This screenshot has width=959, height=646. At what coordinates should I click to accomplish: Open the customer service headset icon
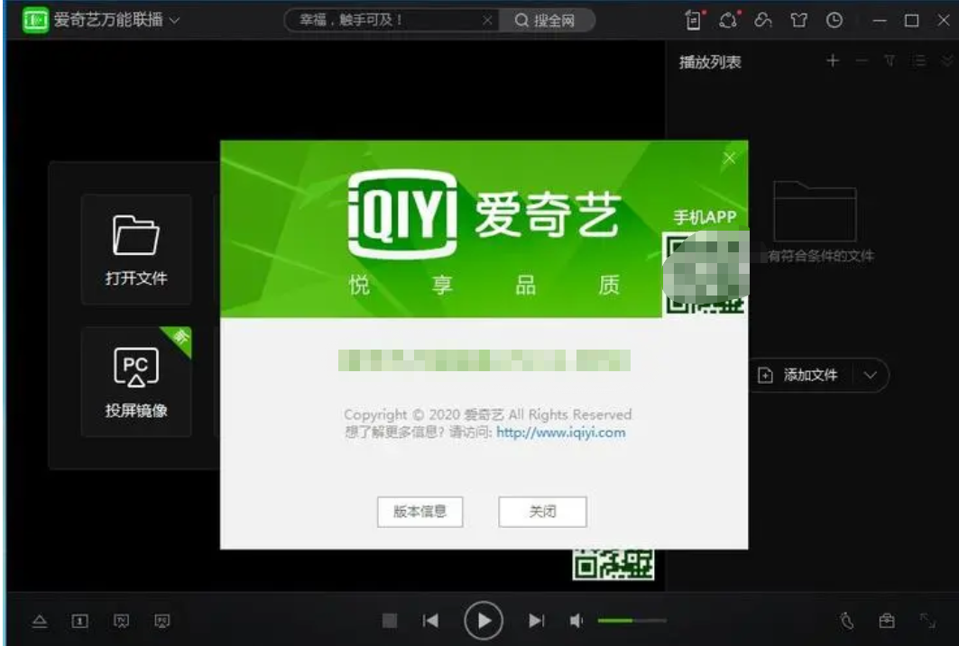coord(728,20)
